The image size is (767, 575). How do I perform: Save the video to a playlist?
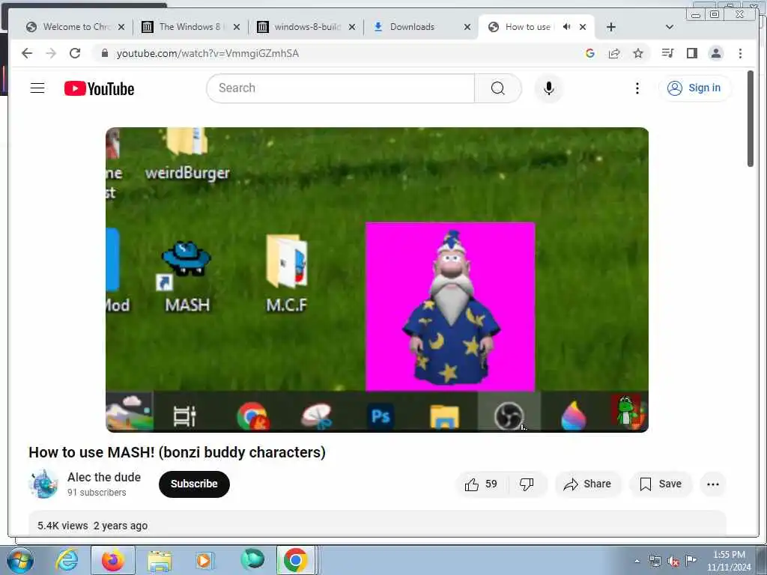(x=661, y=484)
